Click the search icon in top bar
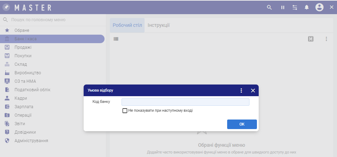 pos(269,7)
